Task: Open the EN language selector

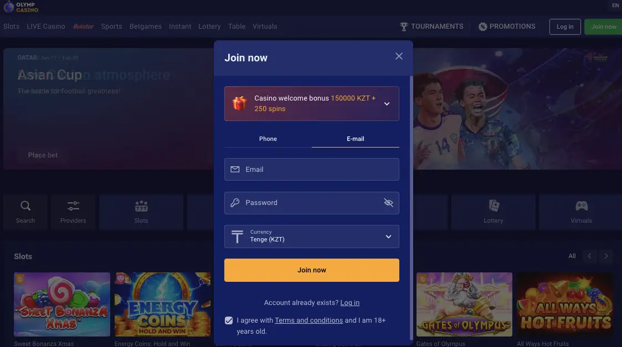Action: (x=615, y=6)
